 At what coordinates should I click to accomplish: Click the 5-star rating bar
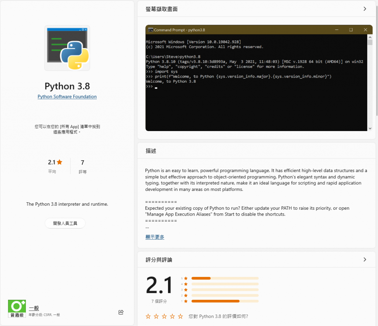225,278
